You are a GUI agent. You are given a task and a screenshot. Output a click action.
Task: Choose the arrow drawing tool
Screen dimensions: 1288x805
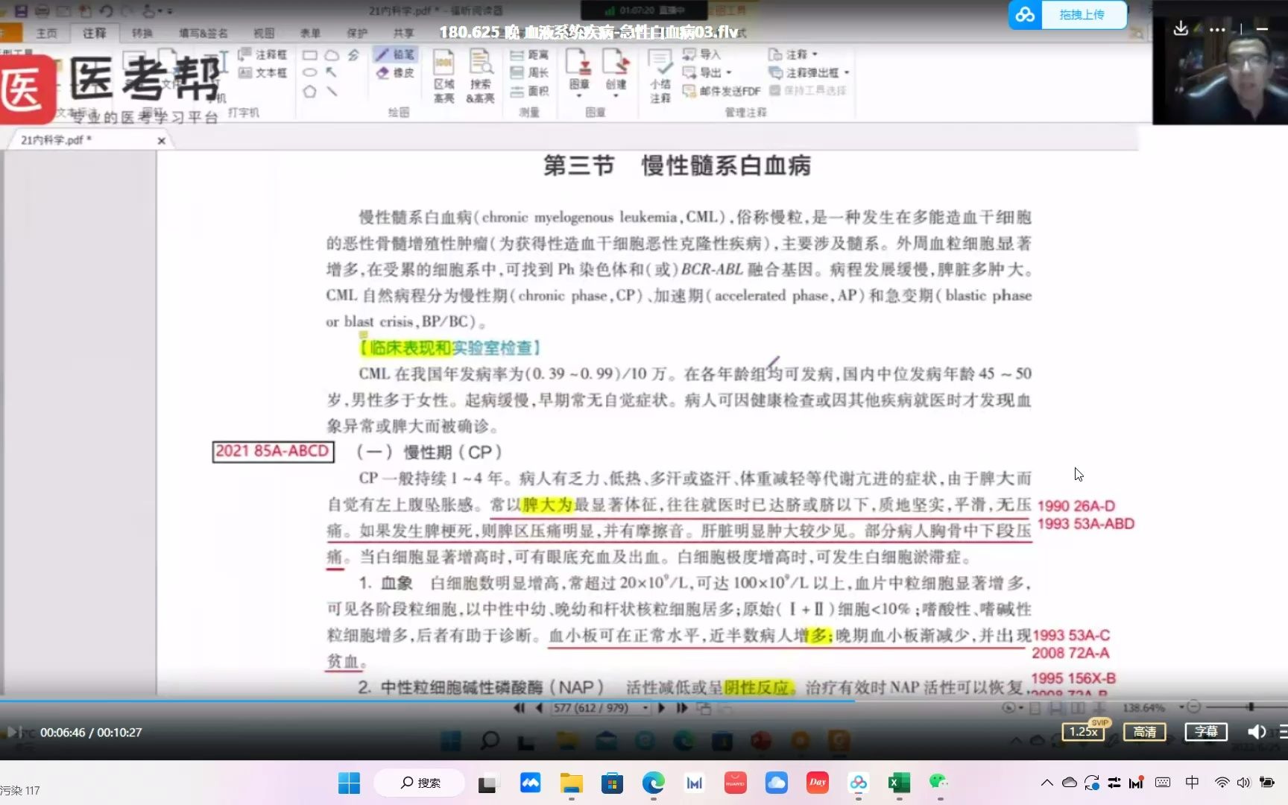[x=332, y=73]
